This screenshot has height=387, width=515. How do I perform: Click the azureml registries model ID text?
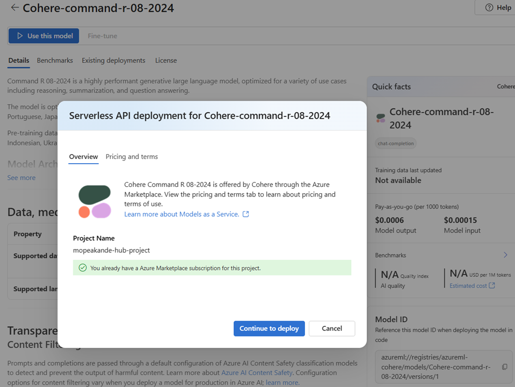436,367
